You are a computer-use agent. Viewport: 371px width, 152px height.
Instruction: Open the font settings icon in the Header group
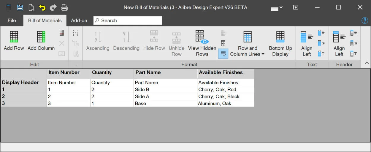point(354,54)
